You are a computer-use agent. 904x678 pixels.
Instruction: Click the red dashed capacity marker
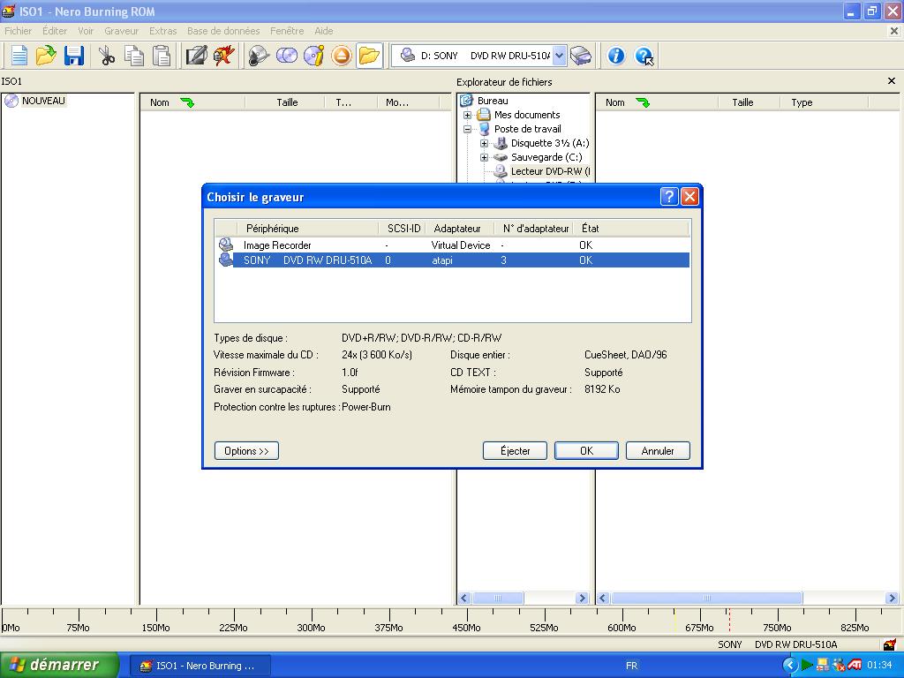729,620
